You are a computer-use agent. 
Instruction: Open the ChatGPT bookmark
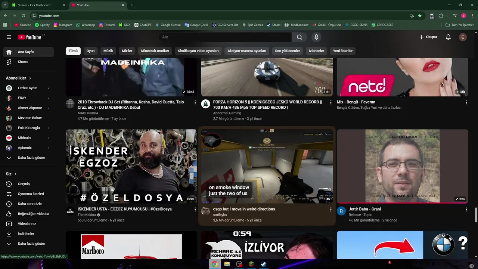click(143, 25)
